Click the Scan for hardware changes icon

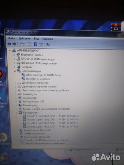tap(48, 44)
